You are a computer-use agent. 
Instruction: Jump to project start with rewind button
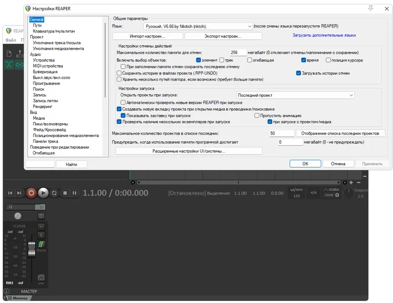click(10, 193)
